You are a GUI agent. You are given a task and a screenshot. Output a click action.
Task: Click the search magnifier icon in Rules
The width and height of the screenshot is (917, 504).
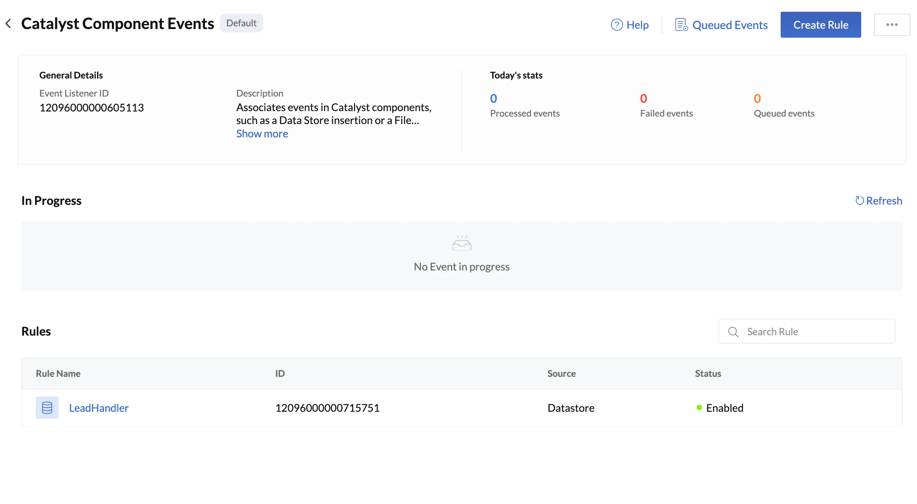point(733,332)
